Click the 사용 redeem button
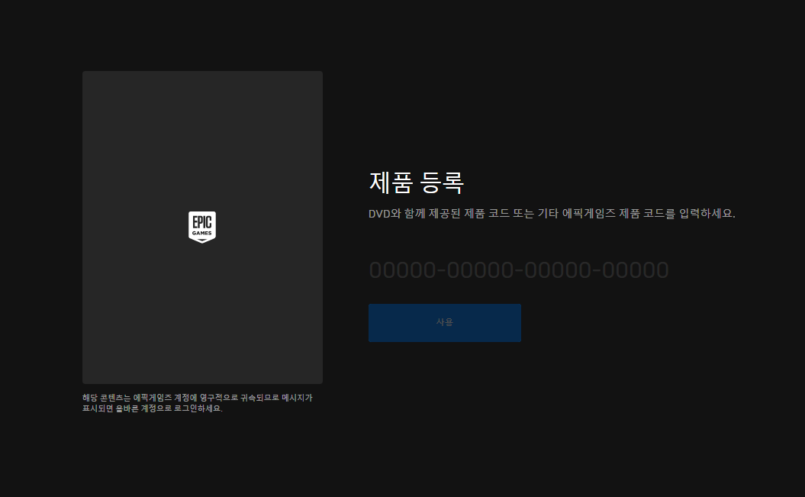The width and height of the screenshot is (805, 497). click(445, 322)
